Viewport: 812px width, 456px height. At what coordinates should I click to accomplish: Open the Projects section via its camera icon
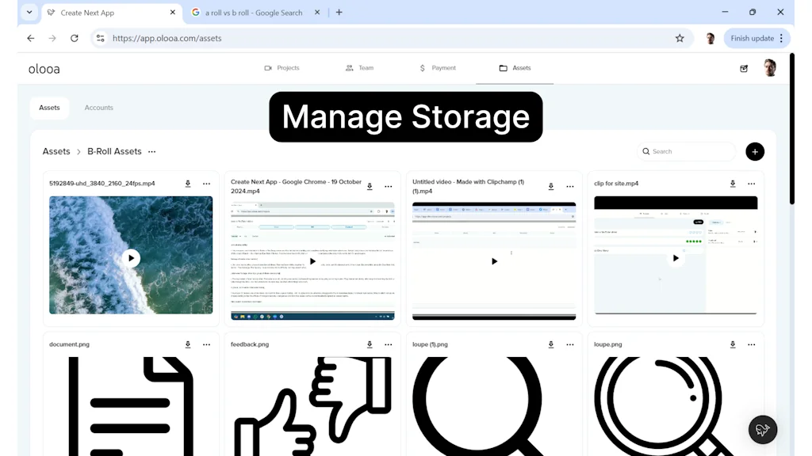click(x=270, y=68)
